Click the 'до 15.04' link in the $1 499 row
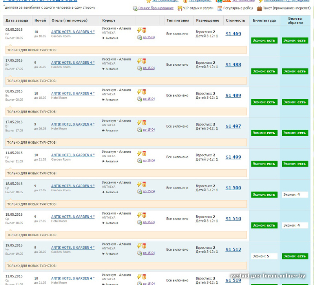The width and height of the screenshot is (314, 285). click(x=148, y=161)
